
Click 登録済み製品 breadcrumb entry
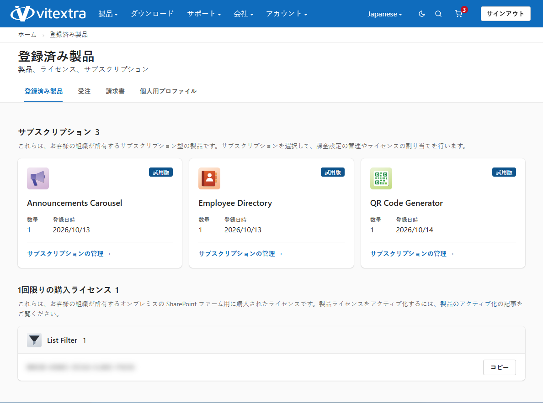[x=69, y=35]
